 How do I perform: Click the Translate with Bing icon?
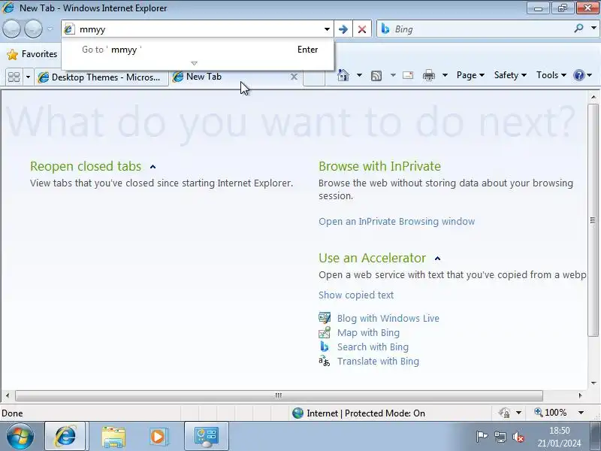(x=325, y=361)
